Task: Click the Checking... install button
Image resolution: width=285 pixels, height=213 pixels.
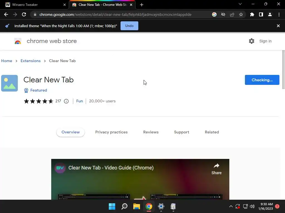Action: 262,80
